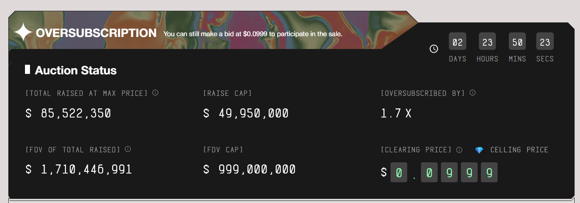Click the clock icon by the countdown

(x=434, y=49)
